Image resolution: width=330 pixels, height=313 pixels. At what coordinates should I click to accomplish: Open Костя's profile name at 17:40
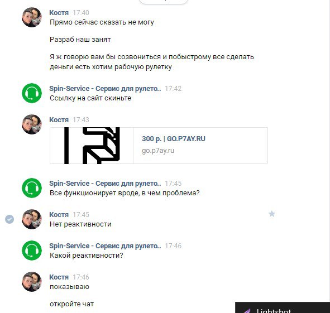(59, 13)
